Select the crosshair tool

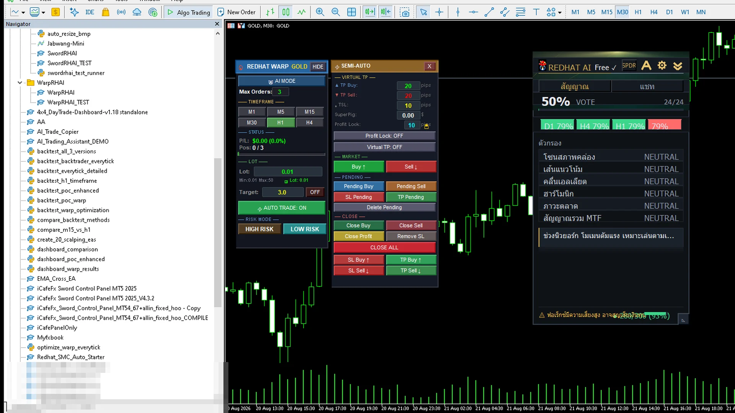pyautogui.click(x=439, y=12)
